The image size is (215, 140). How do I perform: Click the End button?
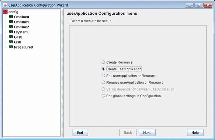(80, 133)
